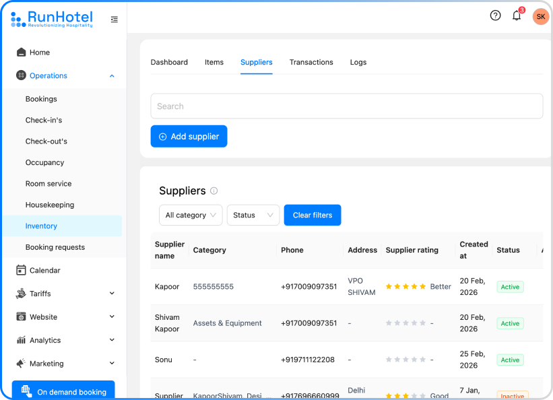Open Check-in's in the sidebar
Image resolution: width=553 pixels, height=400 pixels.
coord(44,120)
